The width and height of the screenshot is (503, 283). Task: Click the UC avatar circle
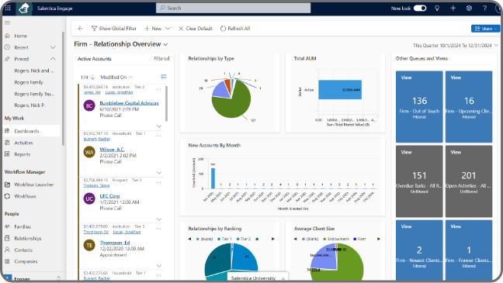tap(89, 198)
